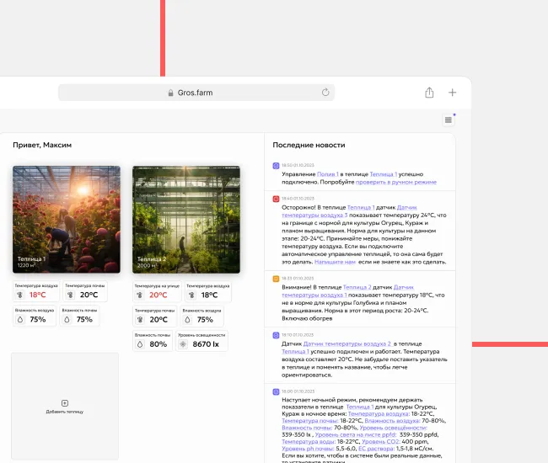Open the Полив 1 link in 18:50 news

click(x=327, y=174)
